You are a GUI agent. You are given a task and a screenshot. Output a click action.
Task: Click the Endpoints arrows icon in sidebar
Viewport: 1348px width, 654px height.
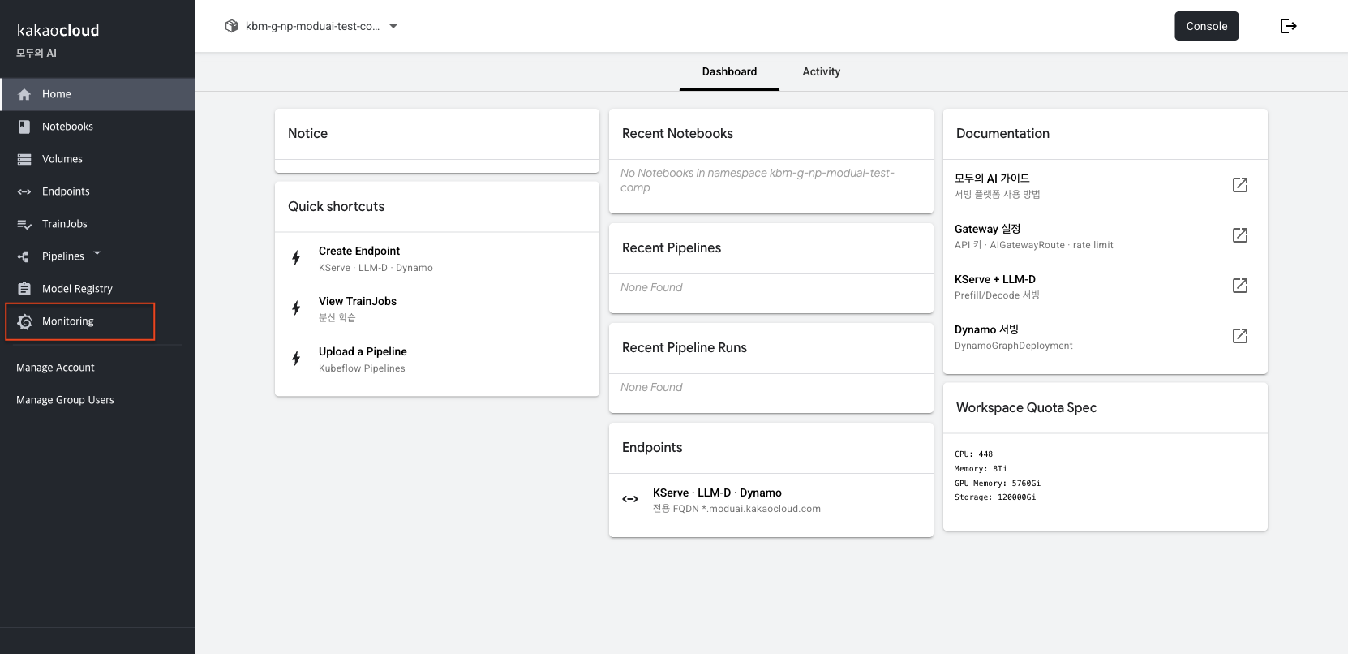(24, 191)
